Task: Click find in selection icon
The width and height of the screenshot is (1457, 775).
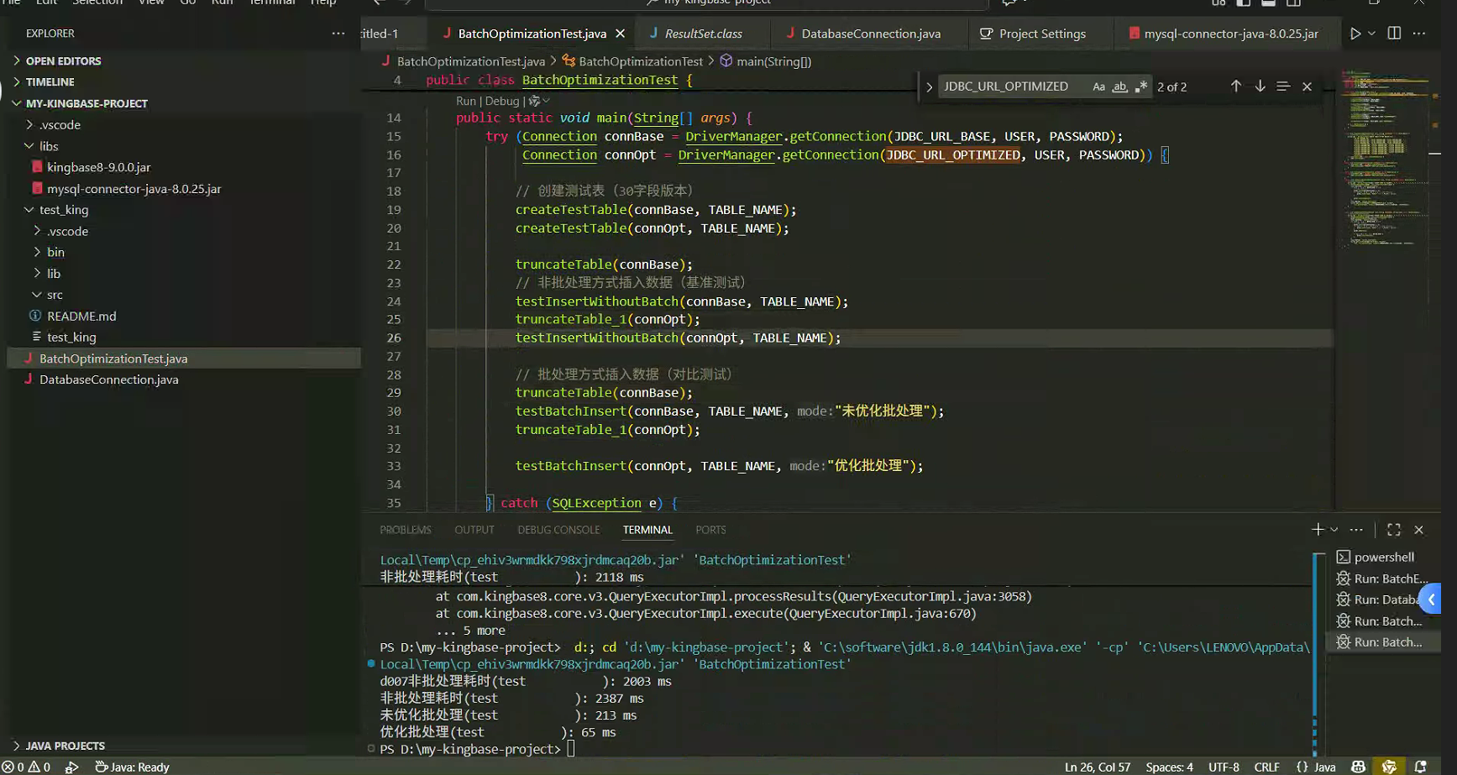Action: [1283, 86]
